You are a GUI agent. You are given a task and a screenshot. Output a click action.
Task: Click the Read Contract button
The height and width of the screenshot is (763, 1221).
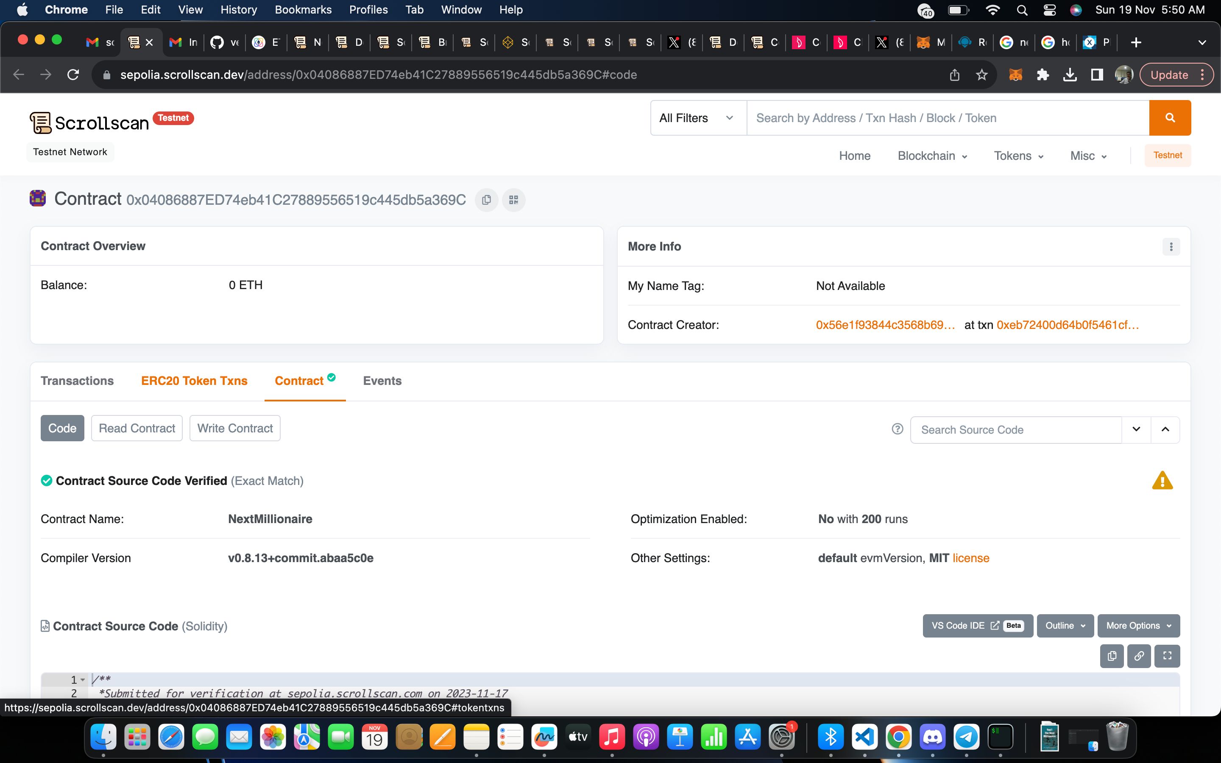(136, 428)
